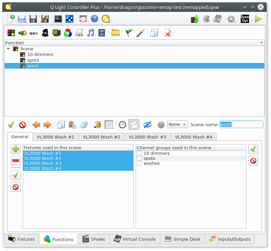Toggle blind mode with the eye icon
271x251 pixels.
147,125
